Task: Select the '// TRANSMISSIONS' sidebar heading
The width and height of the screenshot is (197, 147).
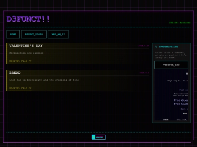Action: click(x=166, y=46)
